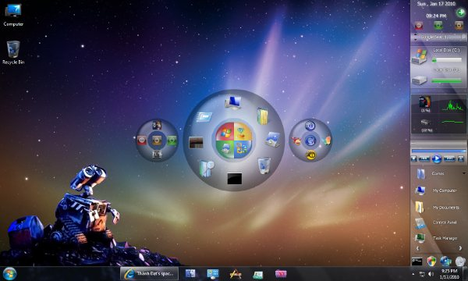Play media with the sidebar play button
The image size is (468, 281).
point(437,158)
